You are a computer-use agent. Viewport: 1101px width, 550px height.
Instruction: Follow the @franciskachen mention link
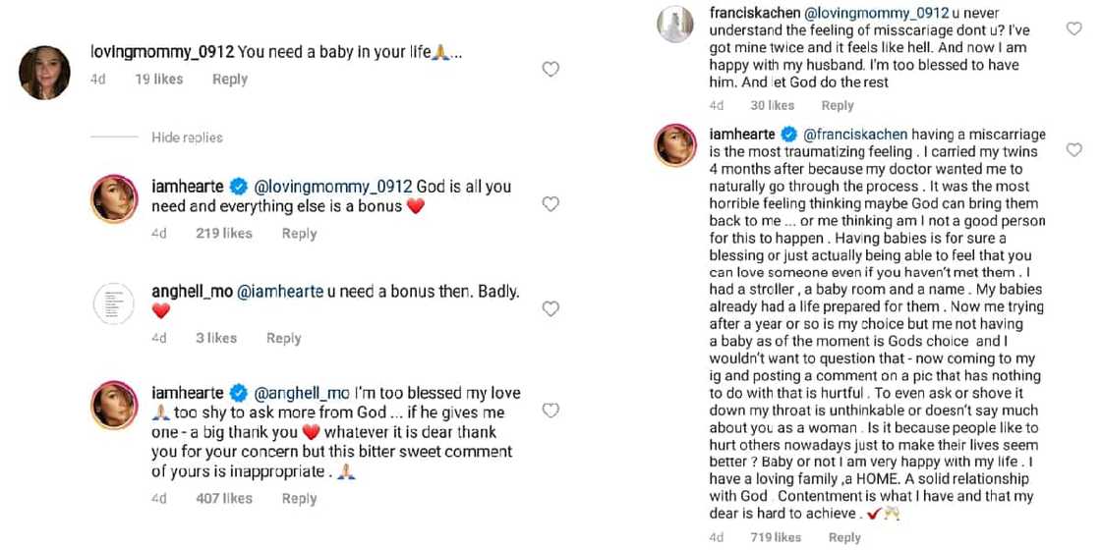(x=855, y=134)
